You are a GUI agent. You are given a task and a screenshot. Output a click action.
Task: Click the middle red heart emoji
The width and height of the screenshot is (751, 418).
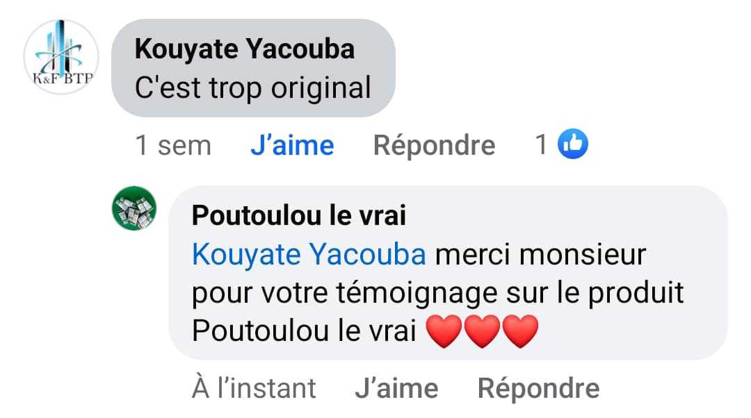[483, 331]
